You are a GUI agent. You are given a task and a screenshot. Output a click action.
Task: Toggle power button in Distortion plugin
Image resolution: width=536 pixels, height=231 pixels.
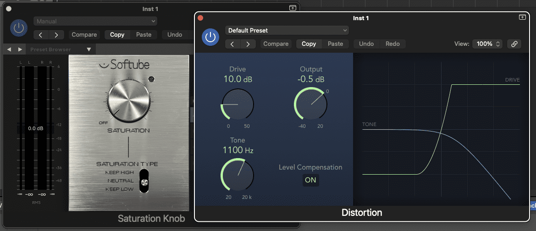tap(210, 37)
